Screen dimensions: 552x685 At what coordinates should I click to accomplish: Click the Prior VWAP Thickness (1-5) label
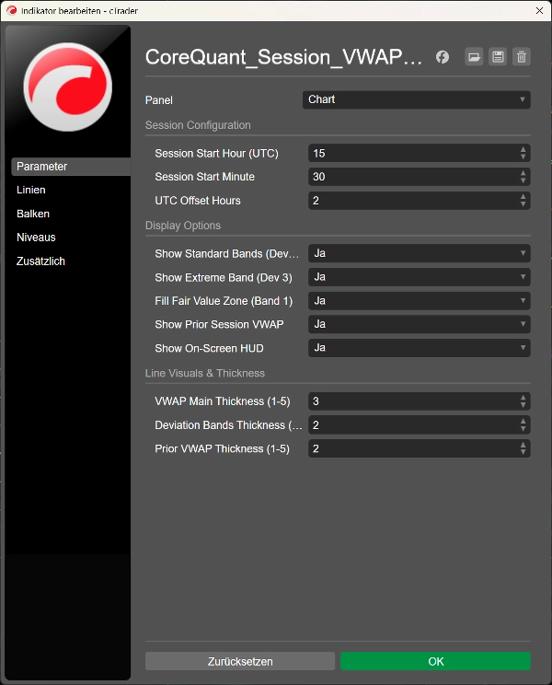[x=222, y=448]
